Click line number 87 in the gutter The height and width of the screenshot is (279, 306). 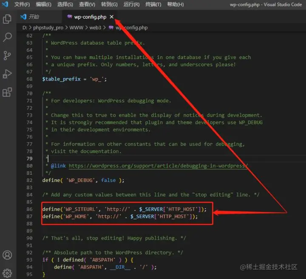[x=29, y=217]
